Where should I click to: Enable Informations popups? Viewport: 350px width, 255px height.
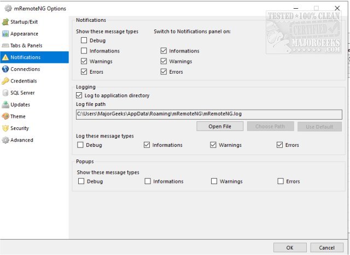tap(148, 181)
